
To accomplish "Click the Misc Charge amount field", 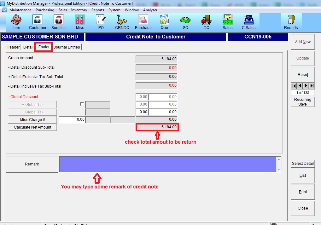I will pos(72,120).
